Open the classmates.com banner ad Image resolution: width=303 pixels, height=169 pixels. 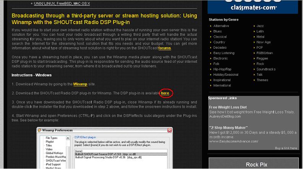coord(253,7)
